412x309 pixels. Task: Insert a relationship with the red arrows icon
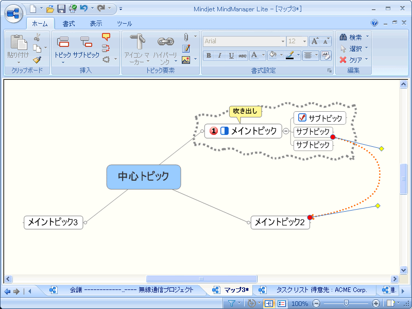(106, 48)
